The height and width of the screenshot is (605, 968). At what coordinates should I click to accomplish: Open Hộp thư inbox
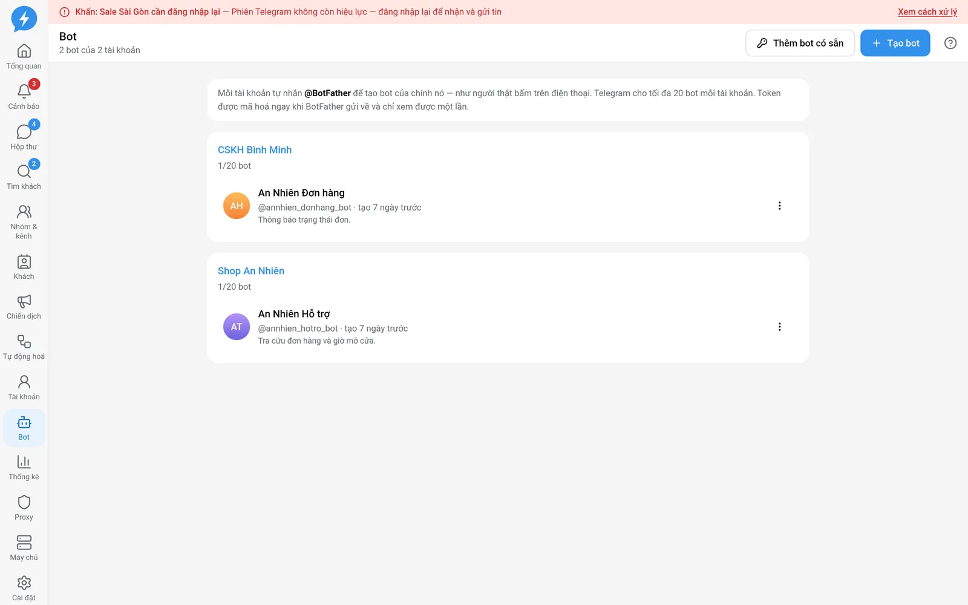point(24,137)
